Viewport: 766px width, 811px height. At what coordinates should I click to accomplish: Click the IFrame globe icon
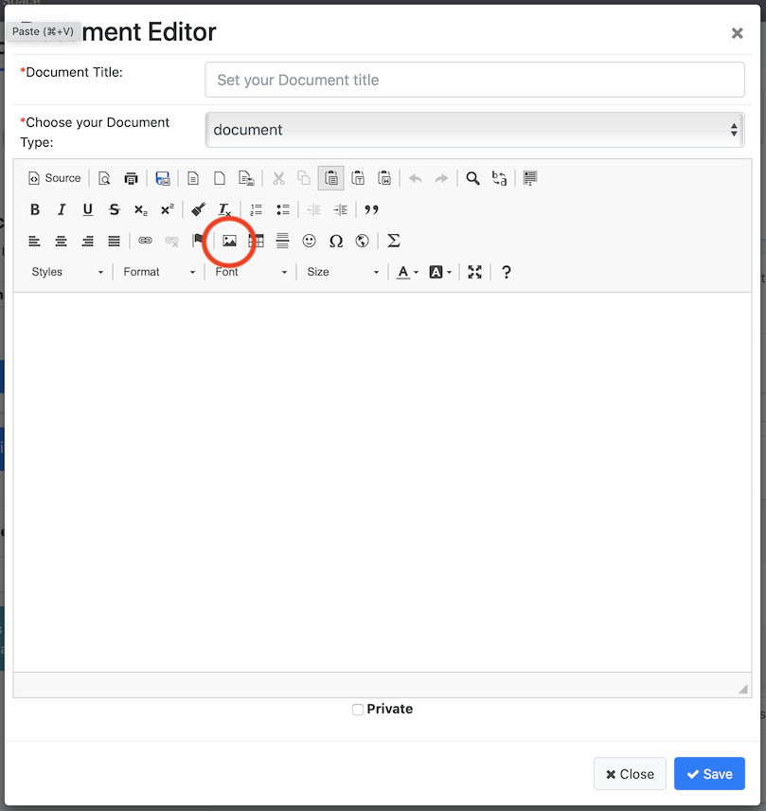click(x=363, y=241)
